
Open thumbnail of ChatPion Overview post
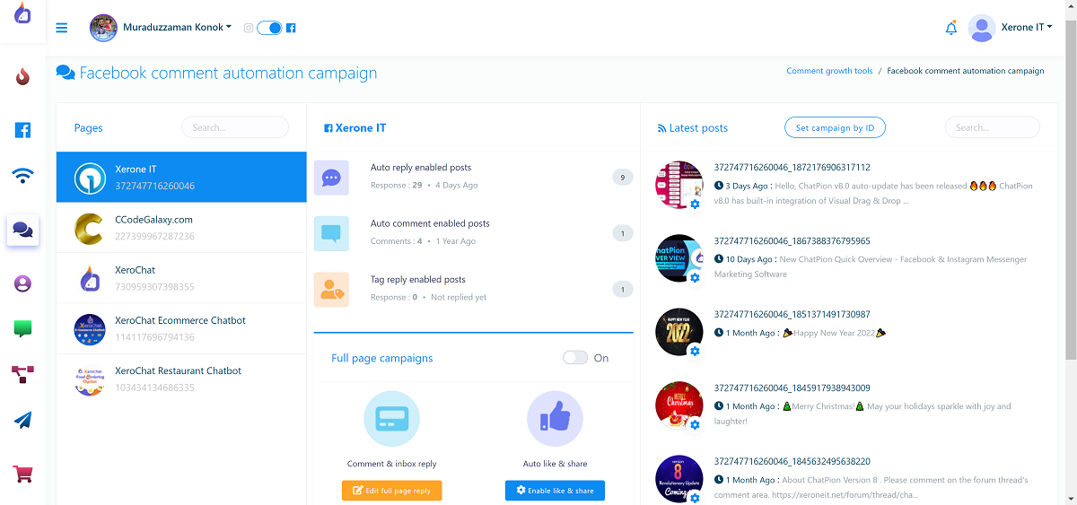pyautogui.click(x=679, y=258)
